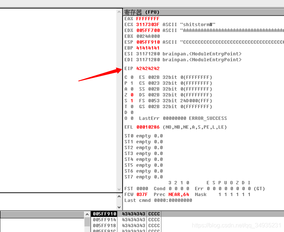Select the ST5 empty register line
Viewport: 284px width, 232px height.
[x=143, y=165]
